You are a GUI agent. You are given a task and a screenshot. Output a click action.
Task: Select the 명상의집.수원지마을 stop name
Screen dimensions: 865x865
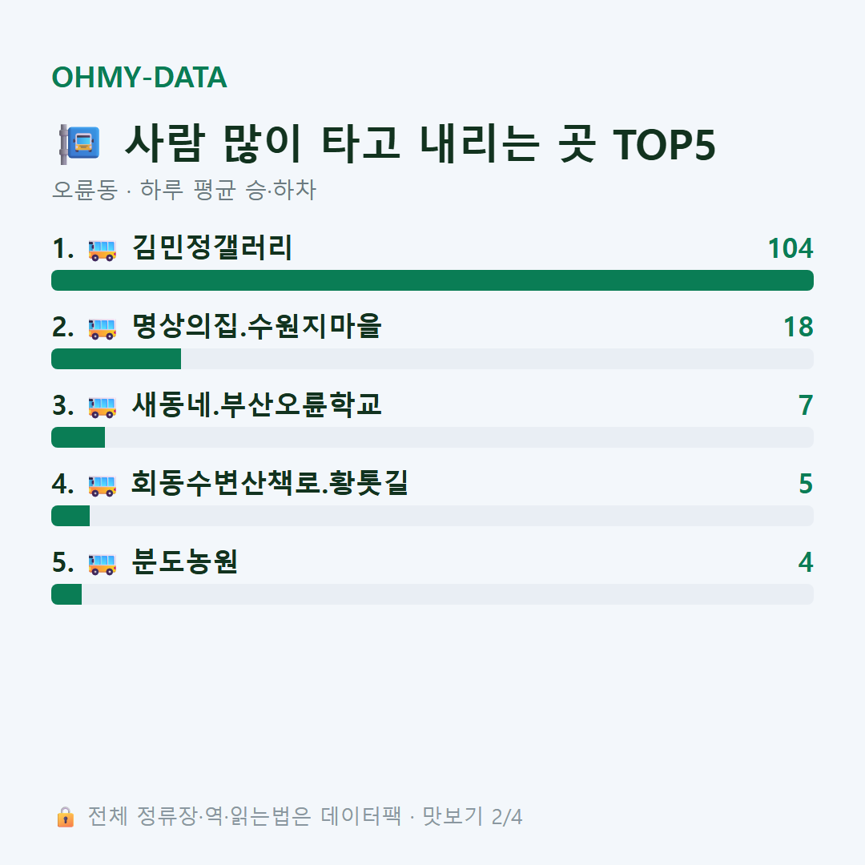tap(256, 326)
